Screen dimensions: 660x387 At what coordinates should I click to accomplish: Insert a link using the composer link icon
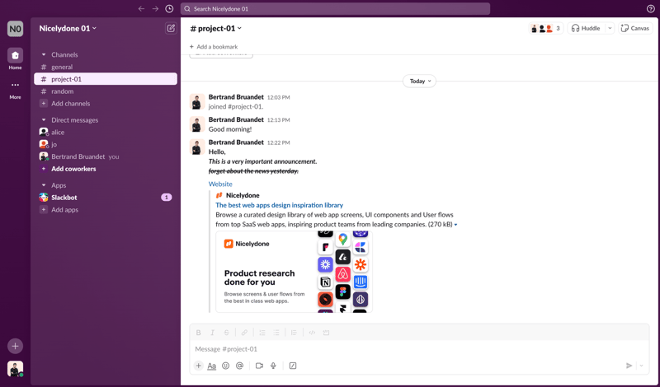[244, 333]
